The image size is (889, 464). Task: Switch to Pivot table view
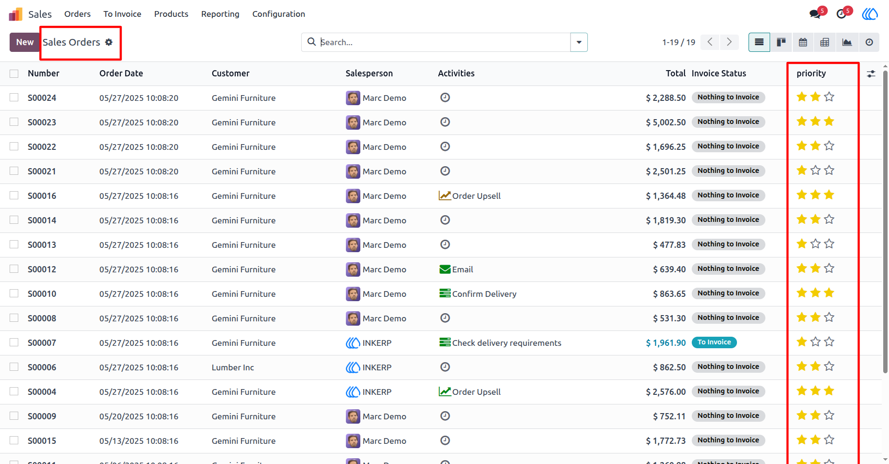point(825,42)
